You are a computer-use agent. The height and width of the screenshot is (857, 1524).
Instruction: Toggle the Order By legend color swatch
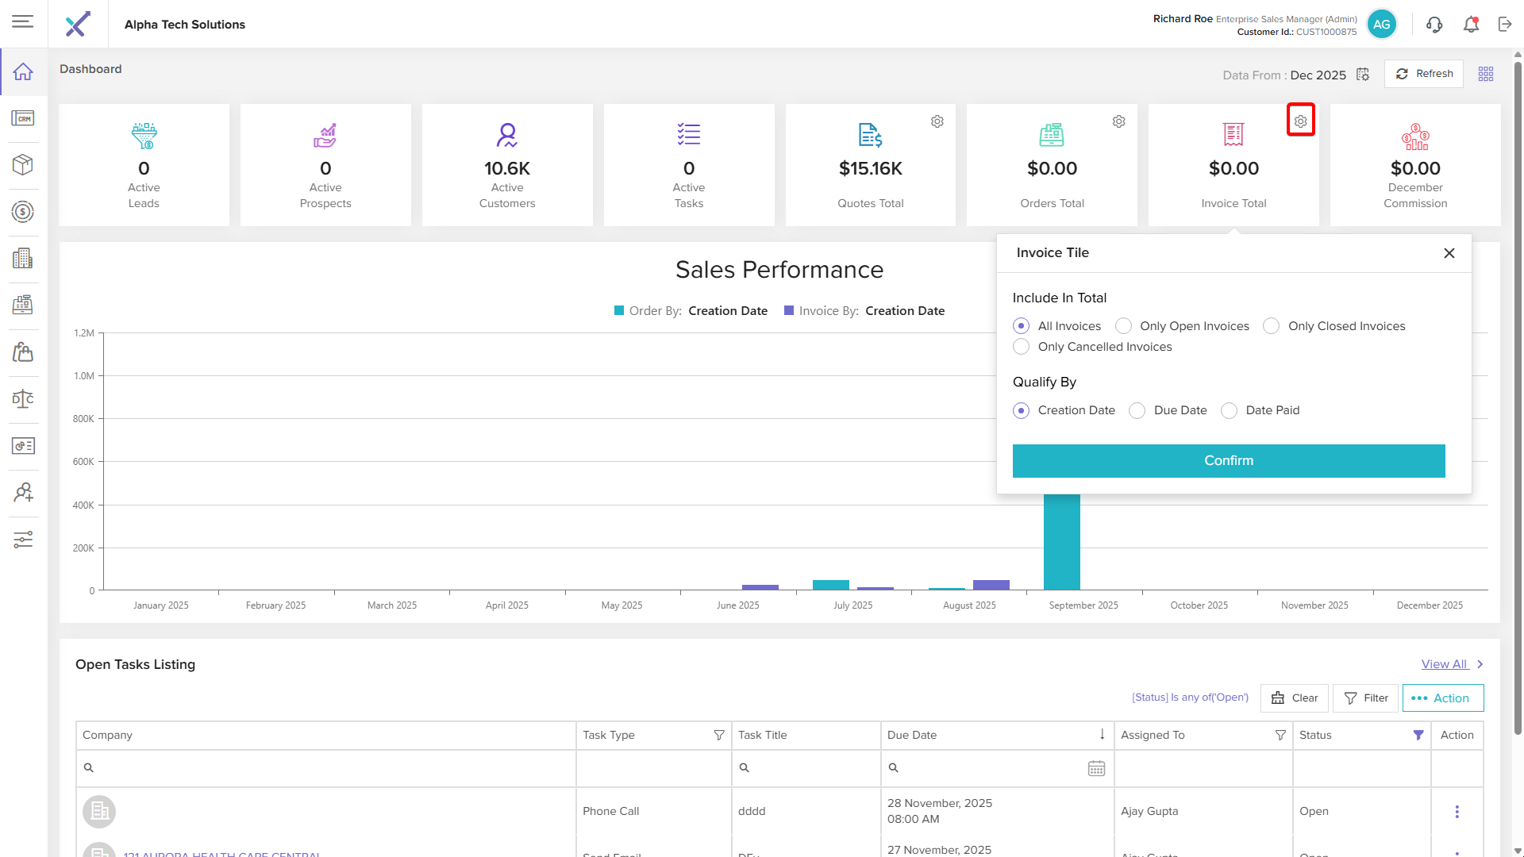pos(619,311)
